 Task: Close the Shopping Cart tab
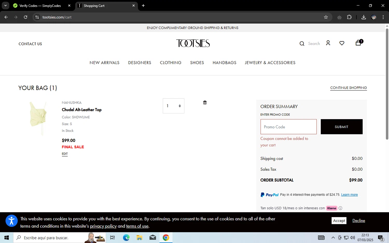134,5
